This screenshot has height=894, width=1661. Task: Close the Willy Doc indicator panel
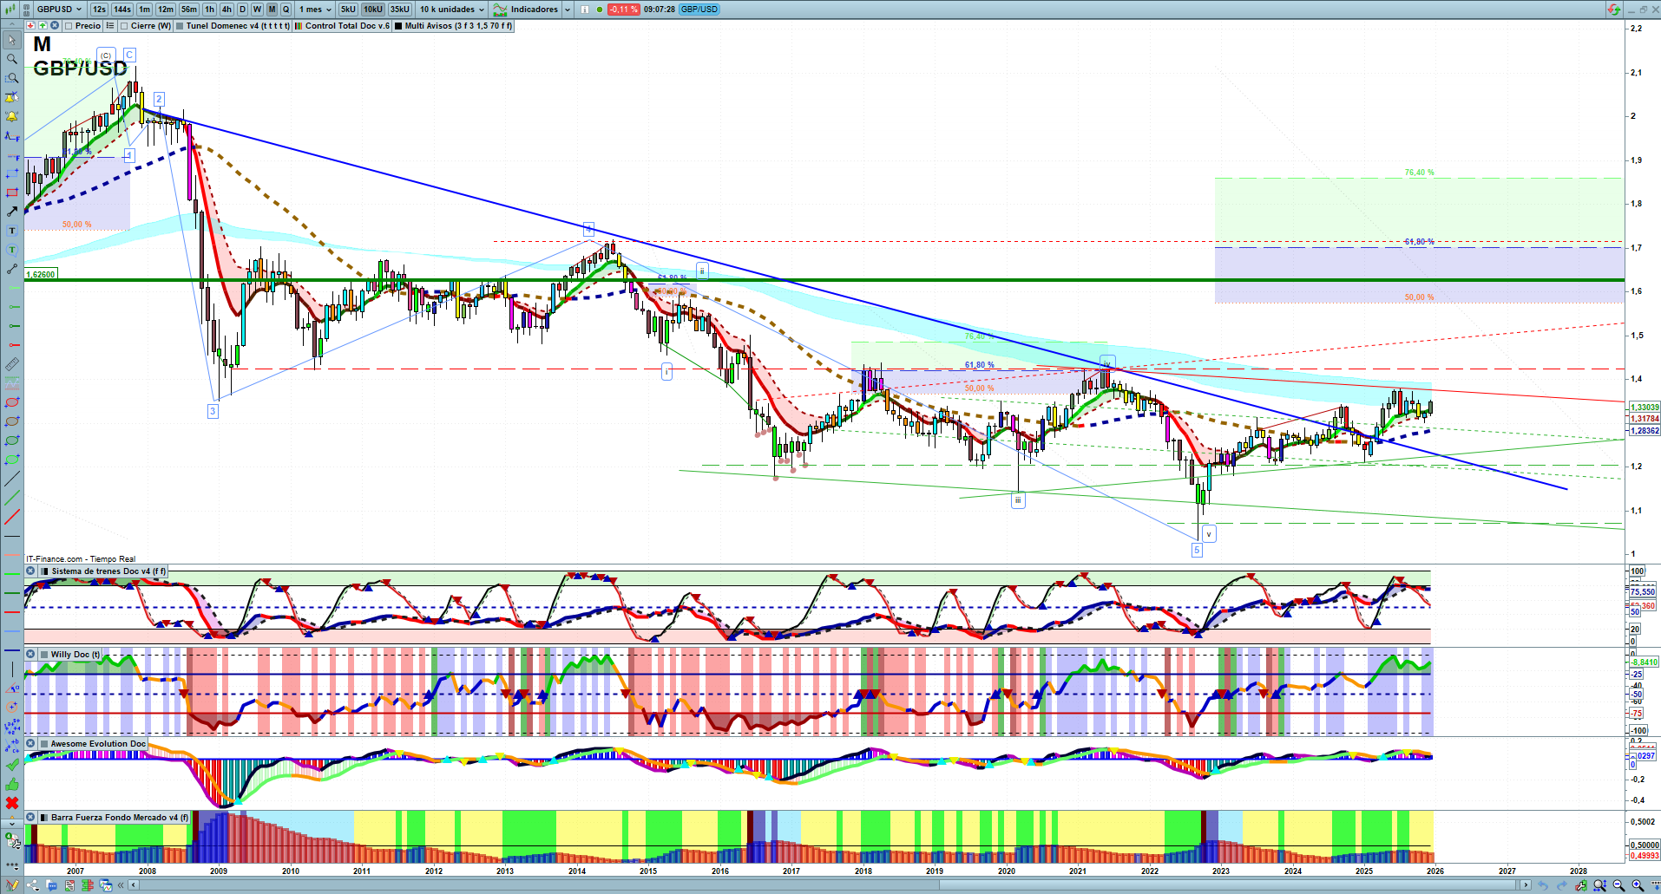(x=30, y=655)
